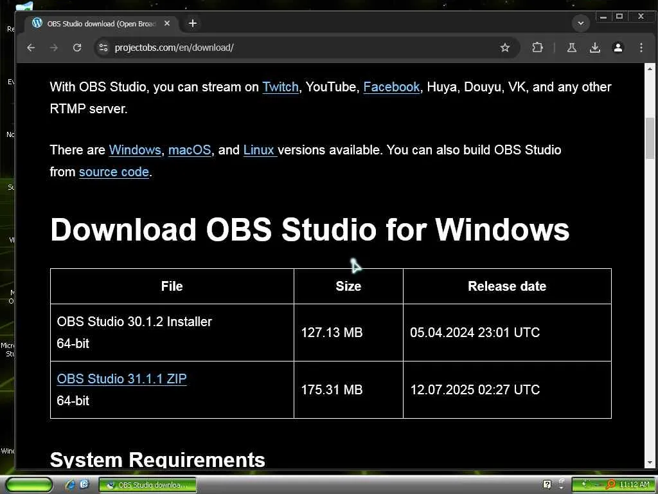Maximize the browser window
Screen dimensions: 658x494
point(619,17)
